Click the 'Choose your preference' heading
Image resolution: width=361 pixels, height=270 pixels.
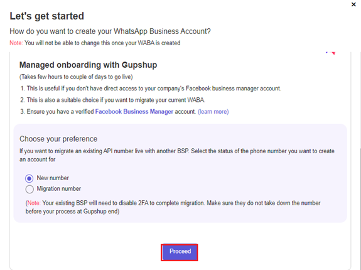[58, 139]
